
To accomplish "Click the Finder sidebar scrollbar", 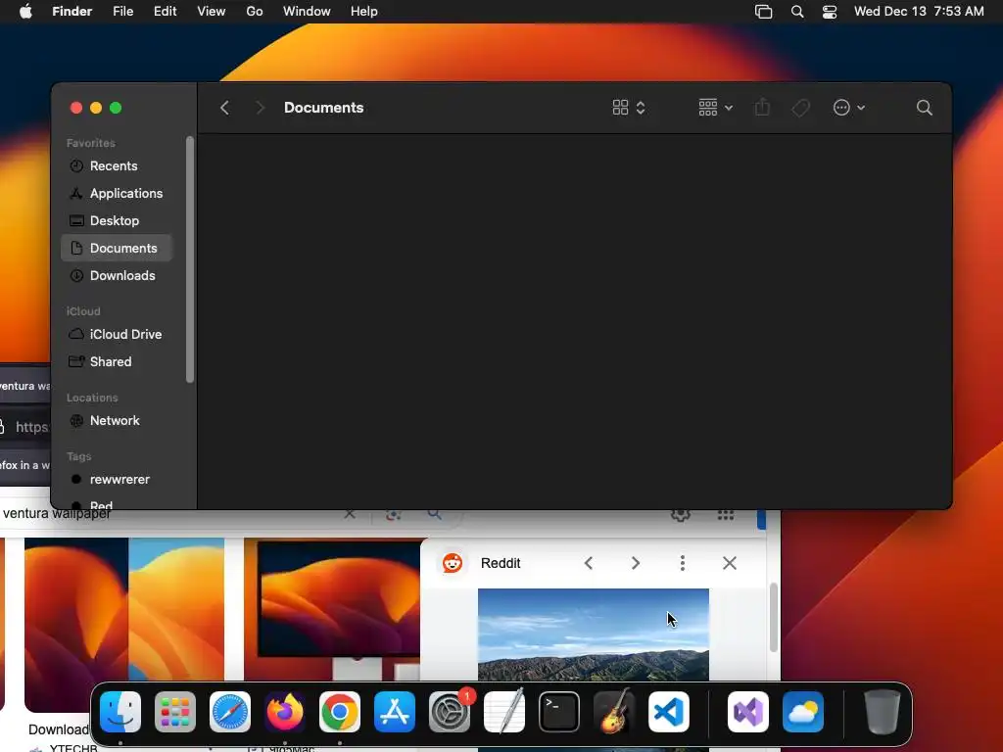I will [x=189, y=258].
